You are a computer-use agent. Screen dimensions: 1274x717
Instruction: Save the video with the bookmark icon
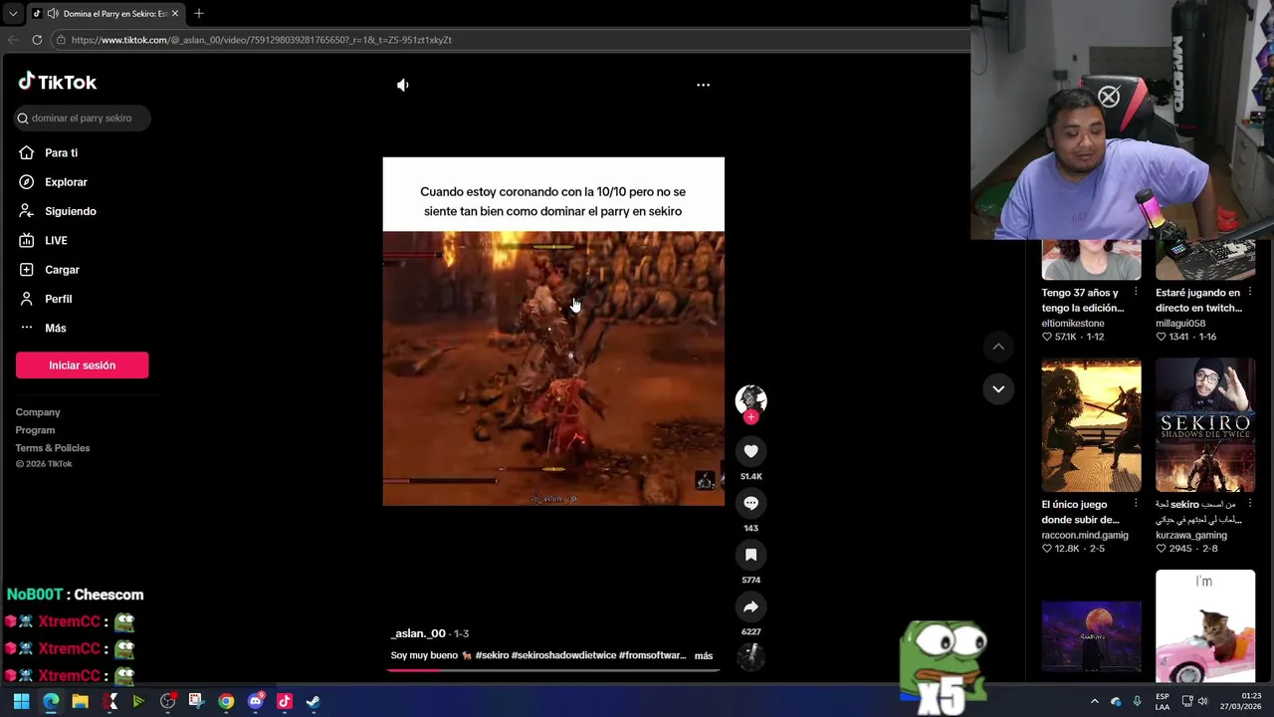(750, 555)
